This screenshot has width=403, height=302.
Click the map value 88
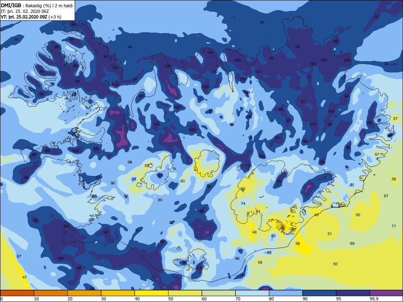[x=134, y=179]
